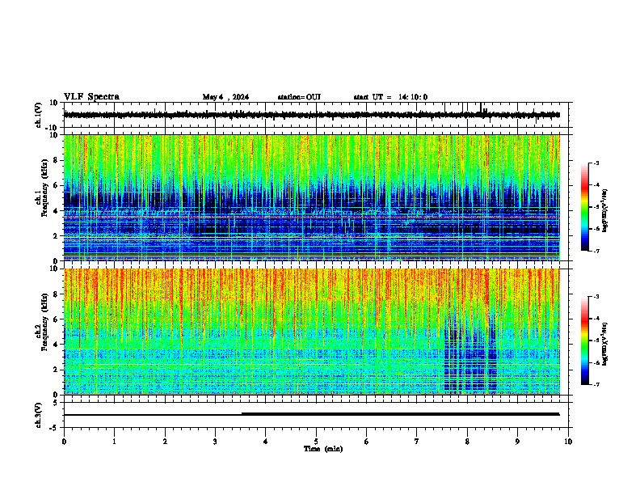Click the 'Time (min)' axis label
The image size is (640, 495).
click(323, 449)
